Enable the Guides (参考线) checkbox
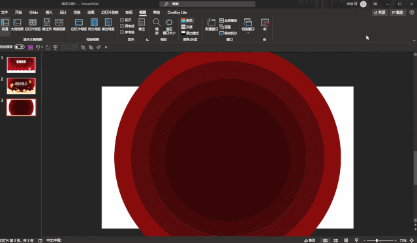 (x=127, y=32)
